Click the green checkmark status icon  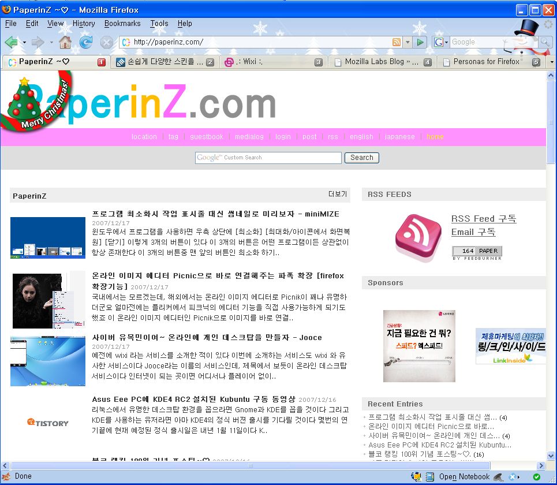coord(537,477)
